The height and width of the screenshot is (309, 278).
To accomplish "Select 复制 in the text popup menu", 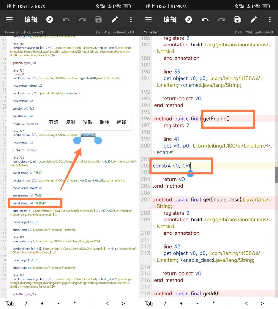I will [71, 122].
